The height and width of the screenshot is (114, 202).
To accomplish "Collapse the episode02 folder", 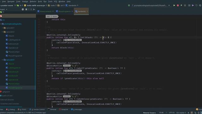I will 2,32.
